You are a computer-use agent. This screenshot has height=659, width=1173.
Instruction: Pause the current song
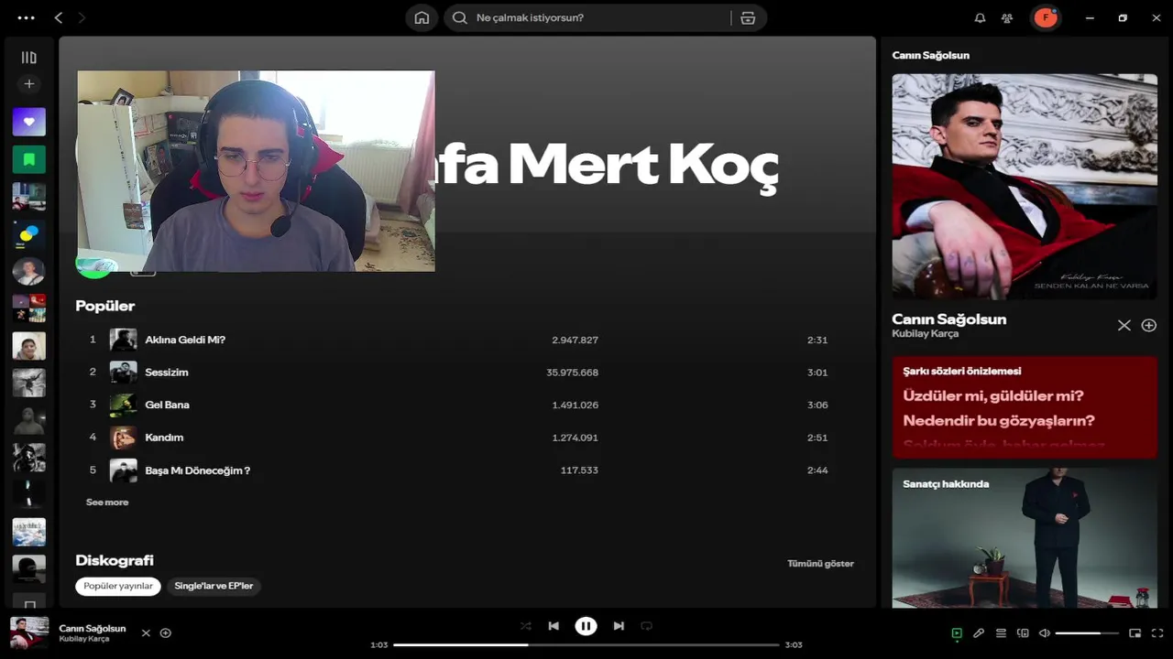pyautogui.click(x=586, y=626)
